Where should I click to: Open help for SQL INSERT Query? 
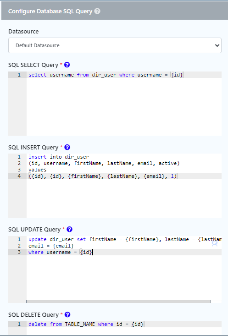point(67,147)
